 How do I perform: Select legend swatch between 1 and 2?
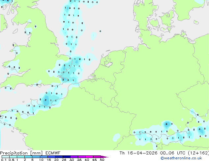point(21,157)
